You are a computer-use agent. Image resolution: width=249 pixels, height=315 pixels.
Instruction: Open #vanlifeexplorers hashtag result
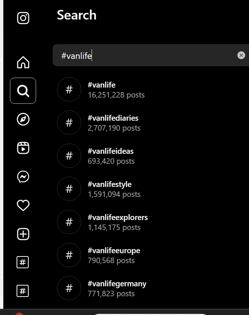click(x=150, y=222)
